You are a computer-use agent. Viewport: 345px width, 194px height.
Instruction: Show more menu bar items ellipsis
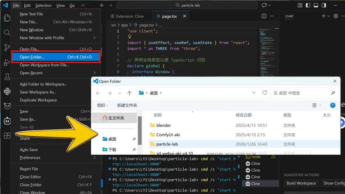(83, 5)
